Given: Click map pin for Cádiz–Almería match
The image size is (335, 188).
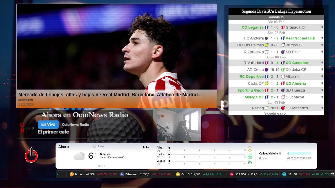Looking at the screenshot, I should tap(322, 84).
